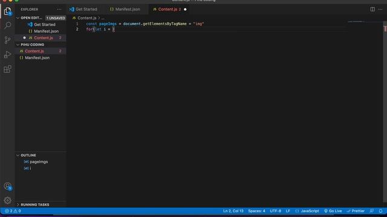Click the let keyword in line 2
Screen dimensions: 387x217
tap(98, 30)
